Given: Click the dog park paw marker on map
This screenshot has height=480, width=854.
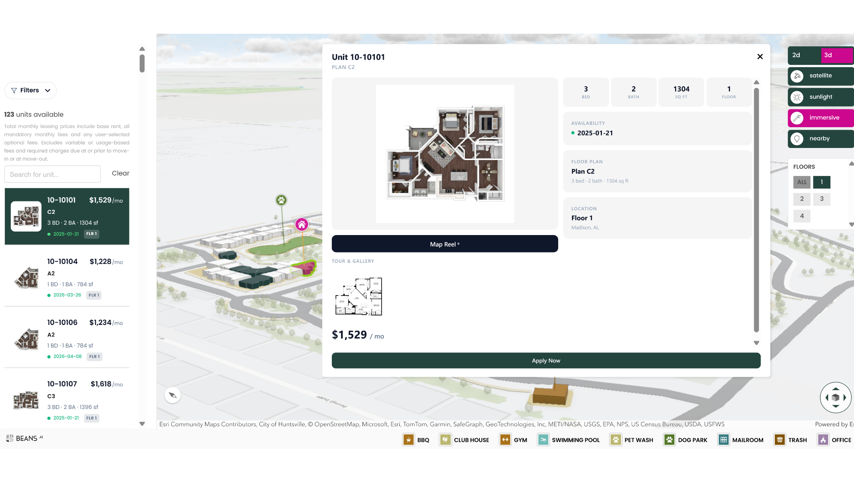Looking at the screenshot, I should [x=281, y=200].
